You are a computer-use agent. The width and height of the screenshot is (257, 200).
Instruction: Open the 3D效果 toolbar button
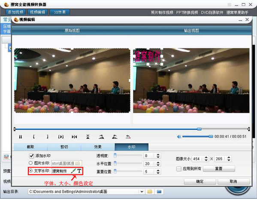60,12
